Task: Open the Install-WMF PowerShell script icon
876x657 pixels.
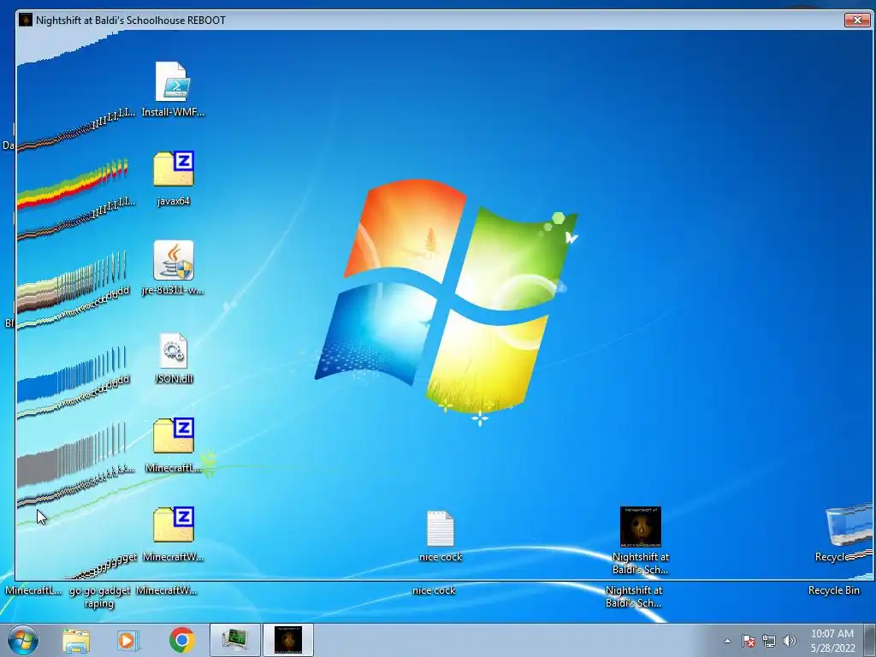Action: click(x=173, y=81)
